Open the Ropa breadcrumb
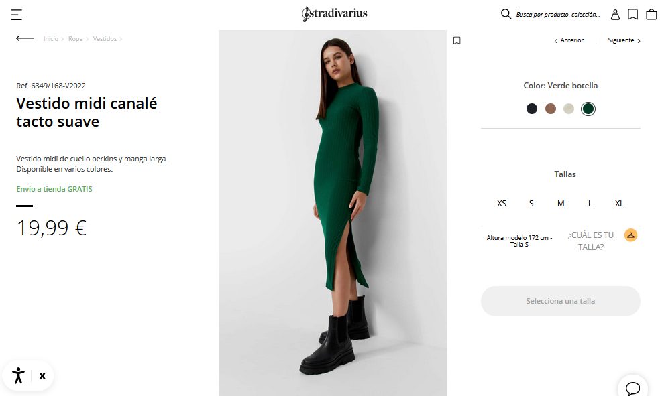 [x=76, y=39]
